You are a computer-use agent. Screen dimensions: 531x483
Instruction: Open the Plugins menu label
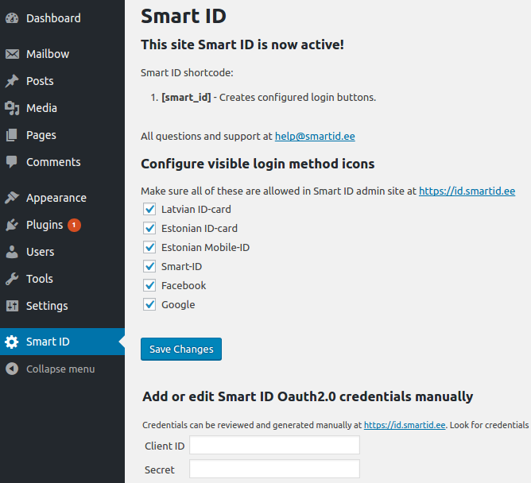pos(45,225)
